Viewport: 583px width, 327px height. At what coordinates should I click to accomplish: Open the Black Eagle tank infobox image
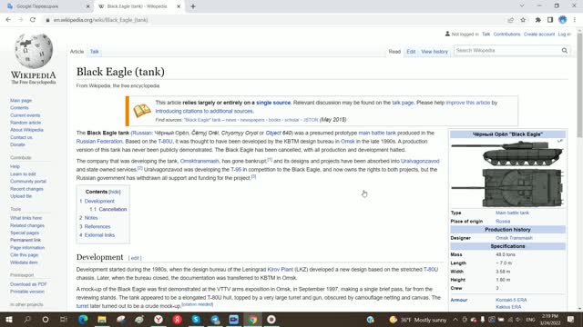[507, 173]
